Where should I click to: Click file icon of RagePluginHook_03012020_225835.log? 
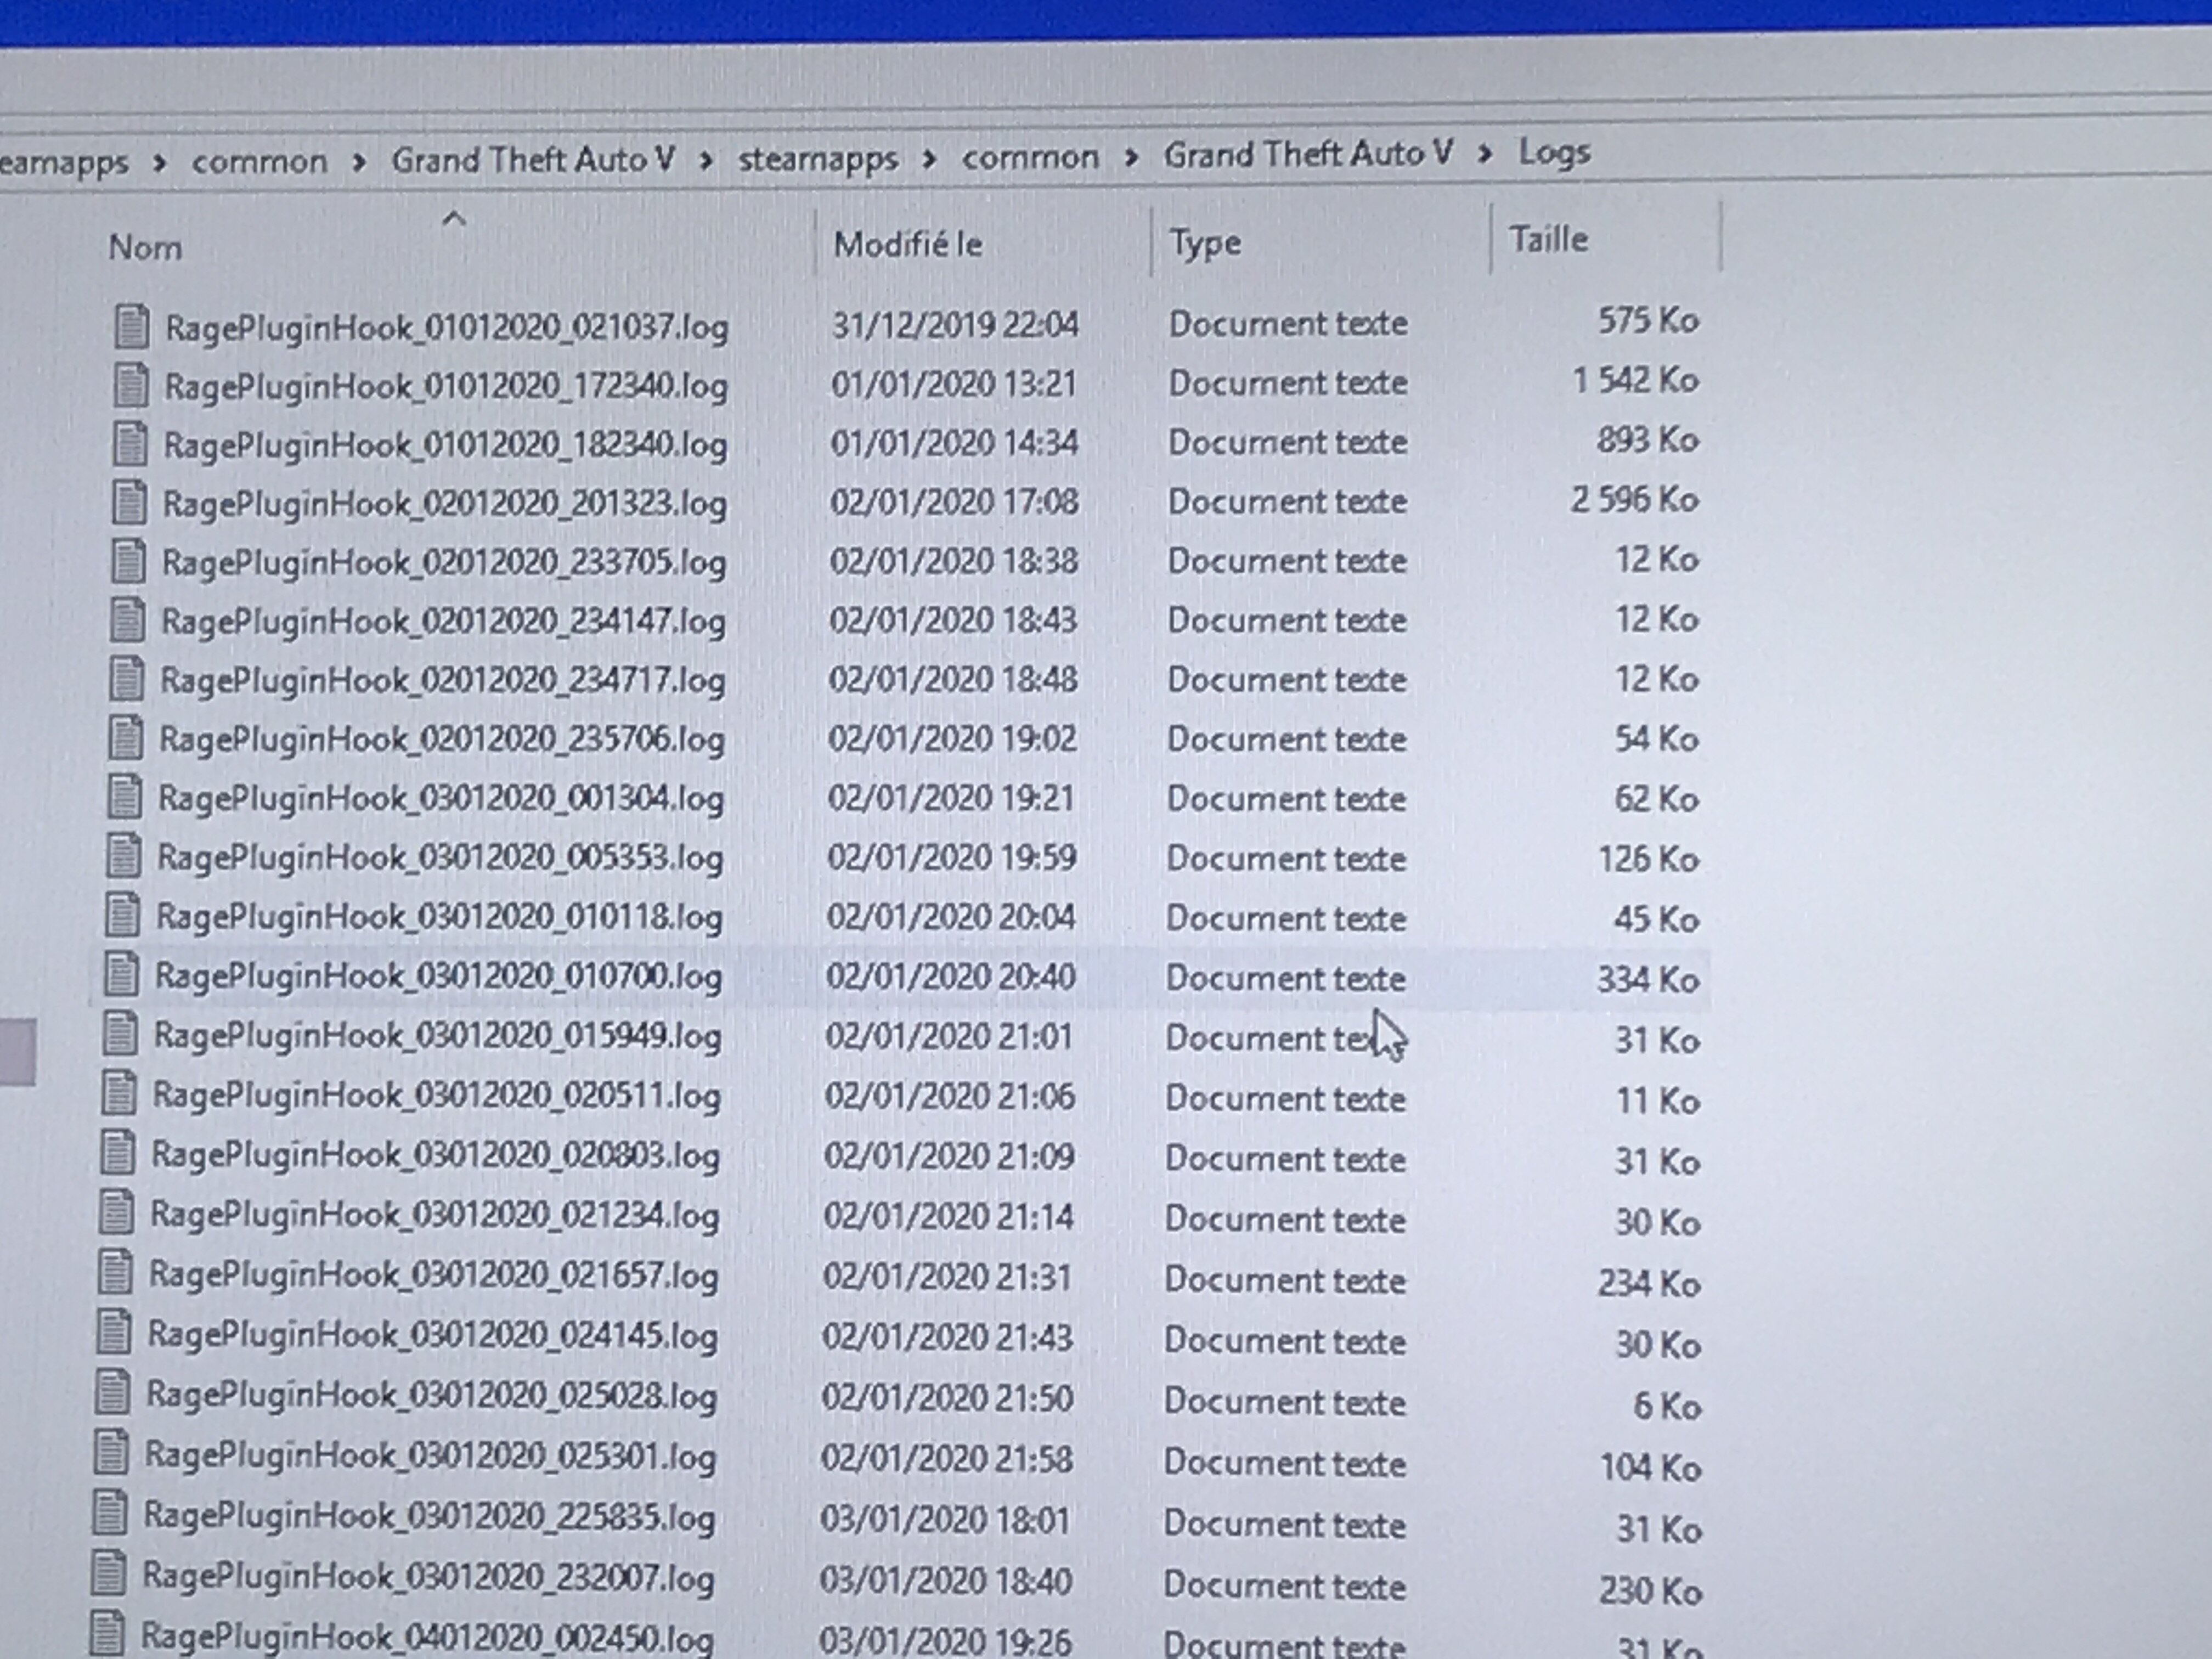point(110,1513)
